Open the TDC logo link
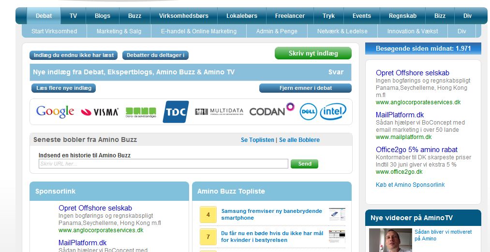This screenshot has width=490, height=252. (176, 112)
